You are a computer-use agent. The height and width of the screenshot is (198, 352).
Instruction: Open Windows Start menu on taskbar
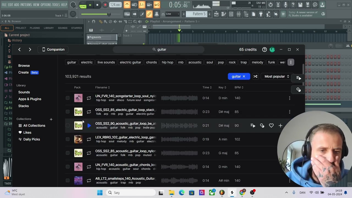100,193
